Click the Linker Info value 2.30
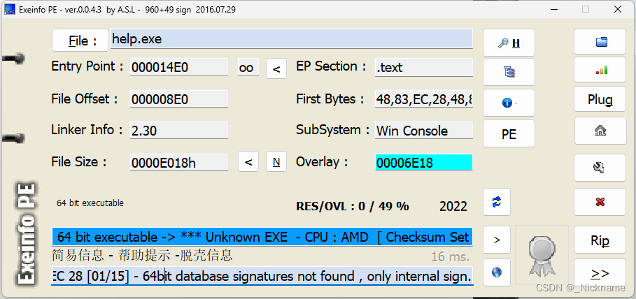The height and width of the screenshot is (299, 636). [x=179, y=131]
